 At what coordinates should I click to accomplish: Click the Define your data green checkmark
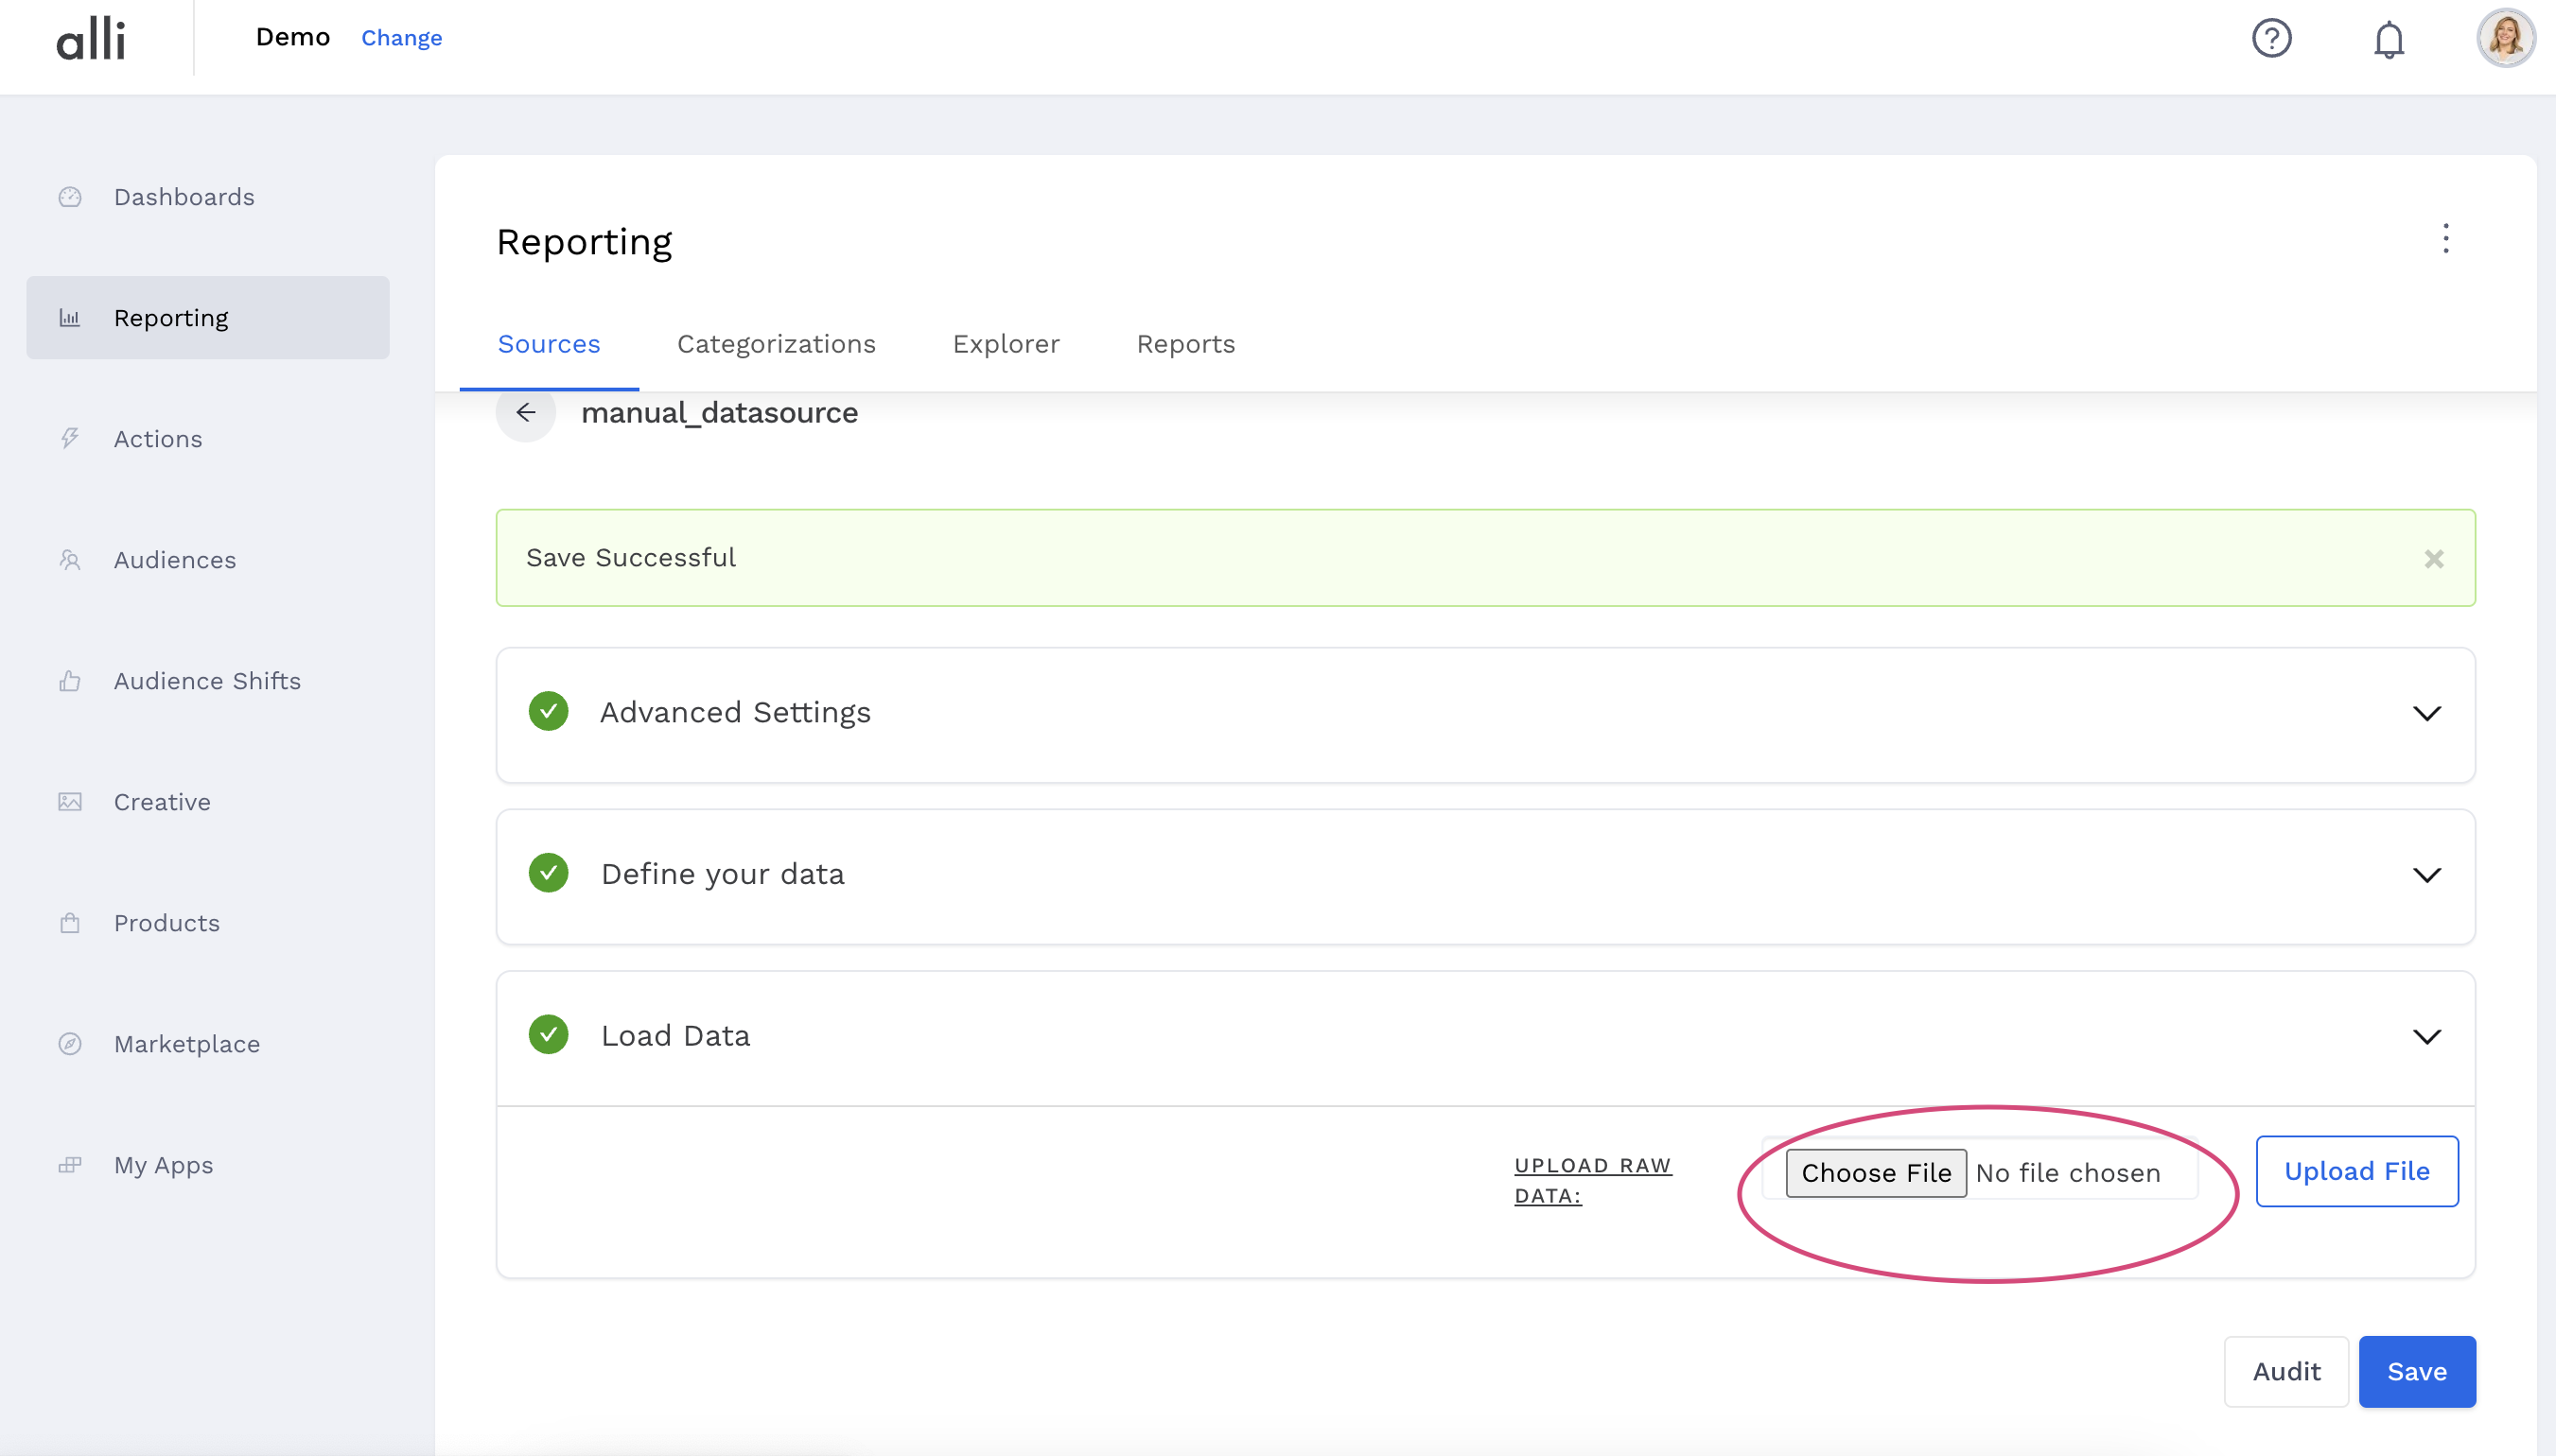click(549, 873)
